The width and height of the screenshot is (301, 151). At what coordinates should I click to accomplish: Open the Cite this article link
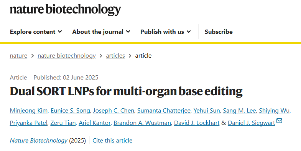pyautogui.click(x=112, y=140)
